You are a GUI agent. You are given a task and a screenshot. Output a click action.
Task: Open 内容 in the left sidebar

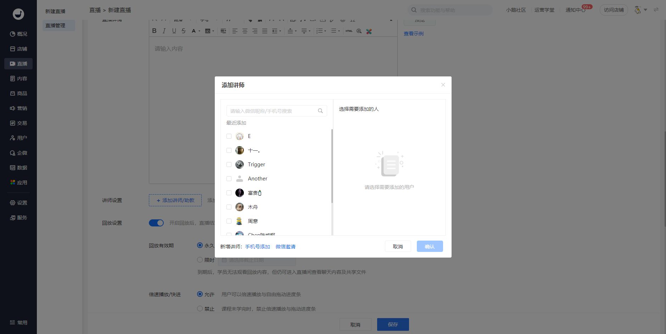[x=18, y=79]
